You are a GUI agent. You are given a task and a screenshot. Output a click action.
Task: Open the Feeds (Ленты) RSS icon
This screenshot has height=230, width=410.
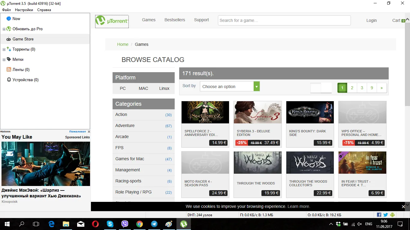point(9,69)
